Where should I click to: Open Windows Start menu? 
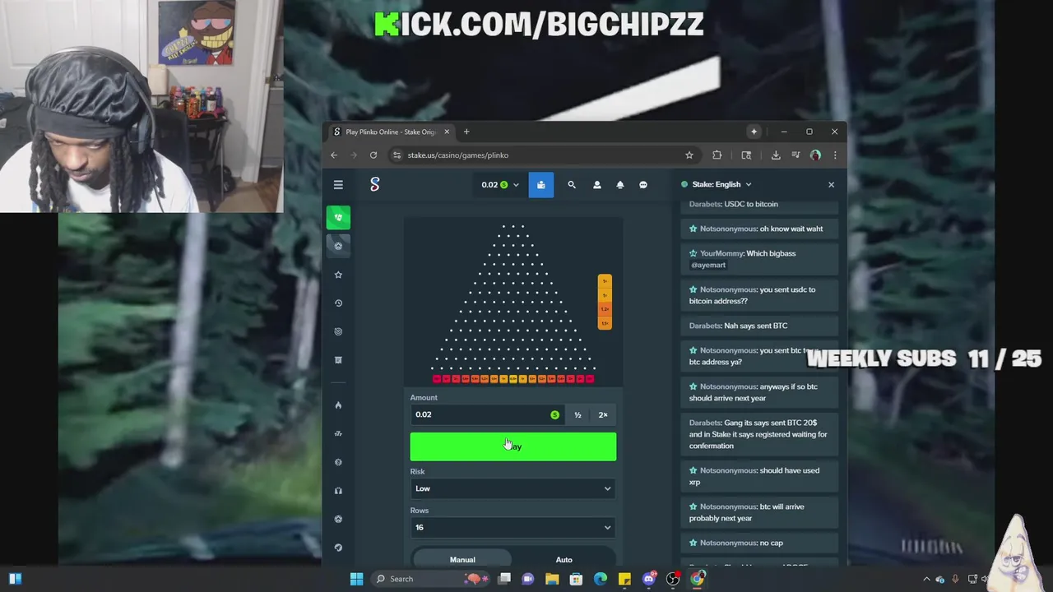(x=356, y=579)
